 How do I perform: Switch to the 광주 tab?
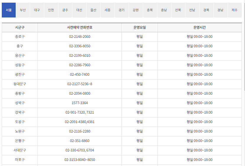(65, 10)
